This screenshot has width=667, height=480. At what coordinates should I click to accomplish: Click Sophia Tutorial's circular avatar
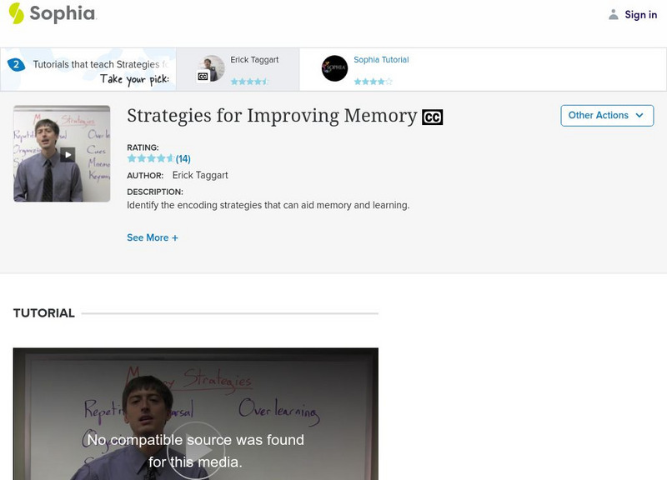[x=334, y=67]
